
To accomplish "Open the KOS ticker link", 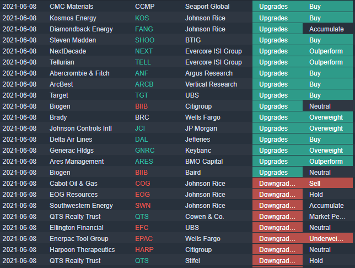I will (142, 18).
